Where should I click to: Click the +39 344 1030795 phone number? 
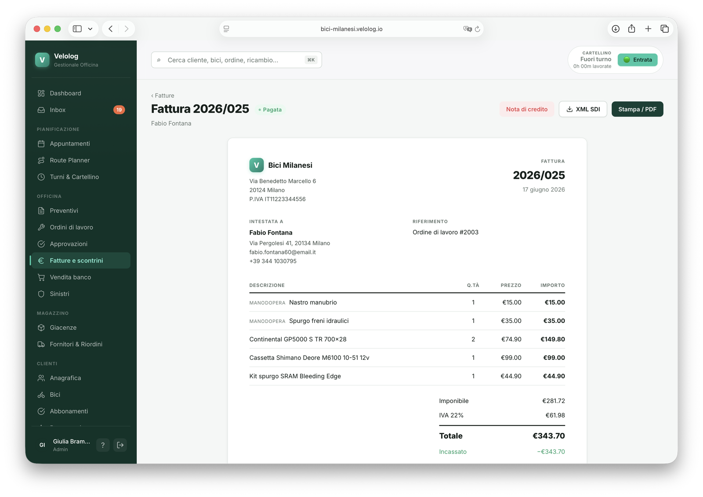[x=273, y=261]
